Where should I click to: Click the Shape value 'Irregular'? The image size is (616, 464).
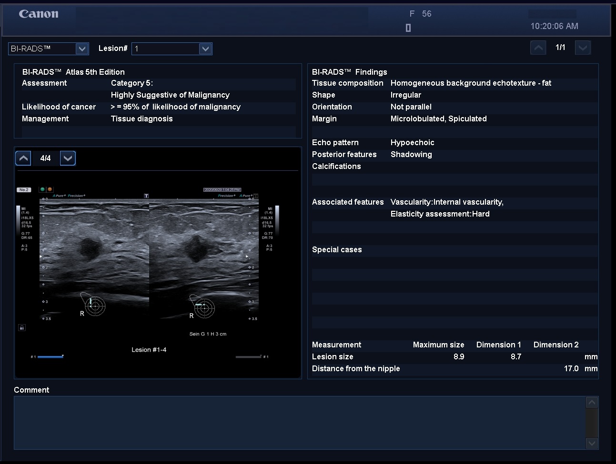pos(406,95)
